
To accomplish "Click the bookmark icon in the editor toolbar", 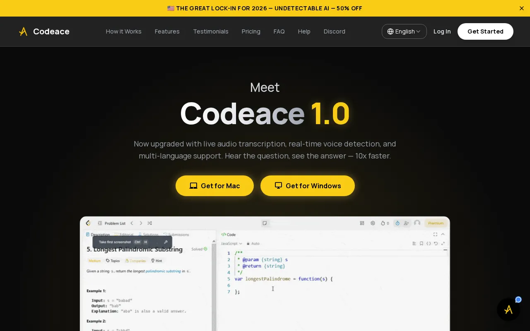I will (422, 244).
